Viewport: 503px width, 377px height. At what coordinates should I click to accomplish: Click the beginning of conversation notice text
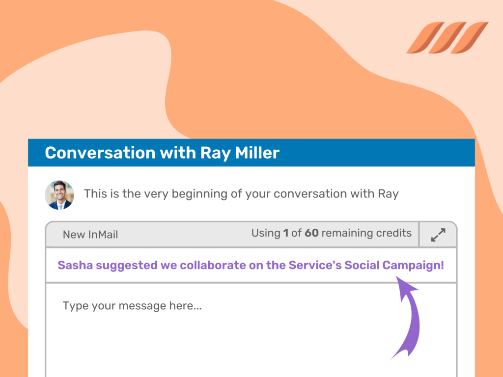tap(241, 194)
